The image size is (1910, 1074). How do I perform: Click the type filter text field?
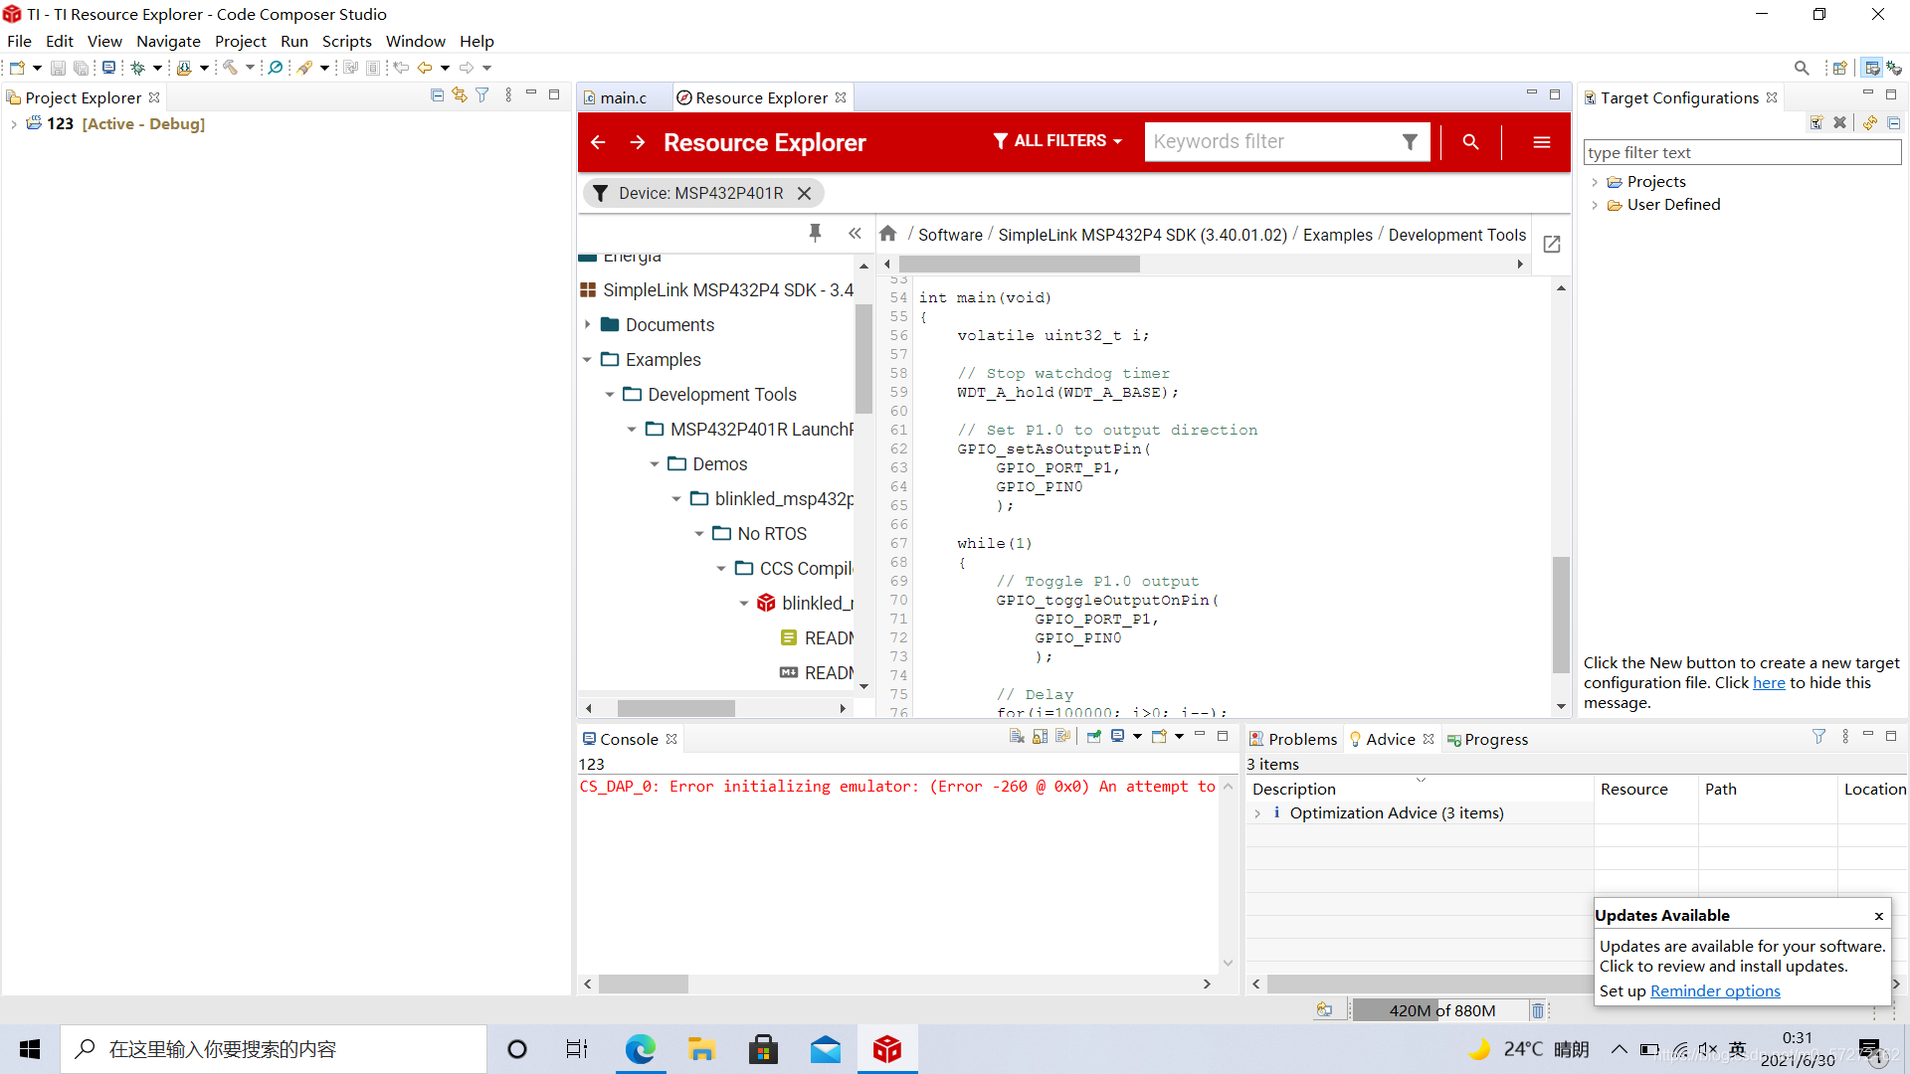[1742, 152]
